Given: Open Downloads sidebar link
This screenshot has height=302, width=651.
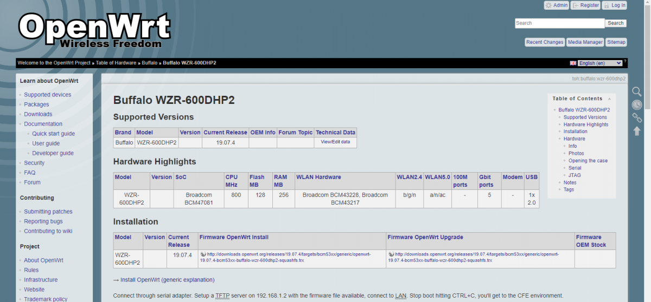Looking at the screenshot, I should tap(38, 114).
